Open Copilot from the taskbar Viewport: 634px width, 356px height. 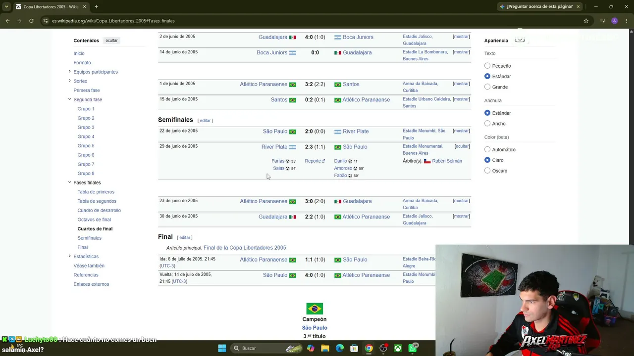pyautogui.click(x=311, y=348)
